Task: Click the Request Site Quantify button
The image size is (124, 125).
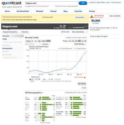Action: [10, 32]
